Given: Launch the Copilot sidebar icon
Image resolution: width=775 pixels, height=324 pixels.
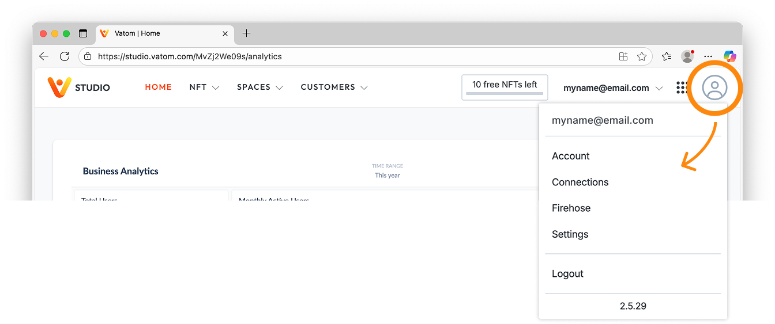Looking at the screenshot, I should tap(730, 56).
